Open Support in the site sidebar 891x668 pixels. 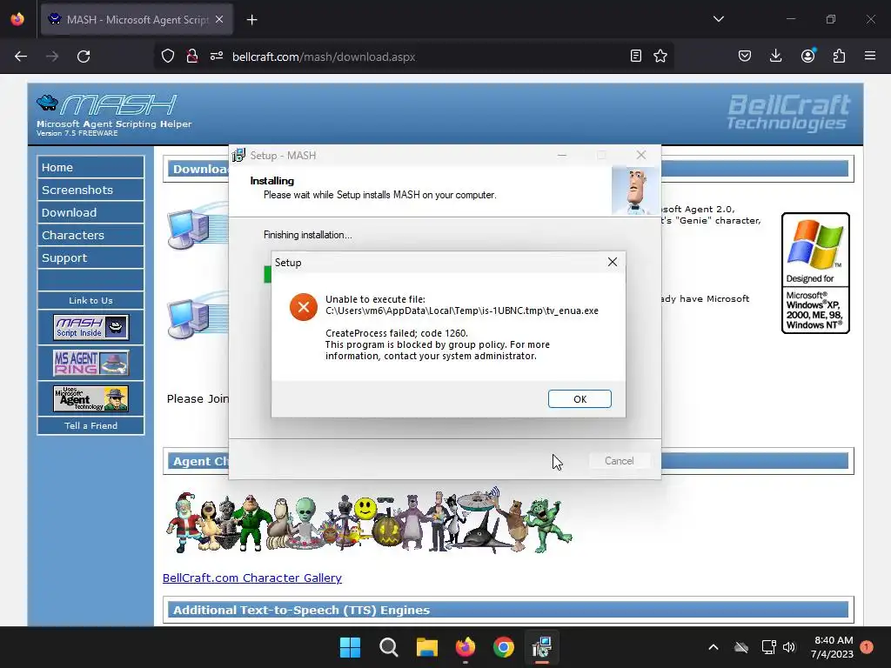pos(90,257)
